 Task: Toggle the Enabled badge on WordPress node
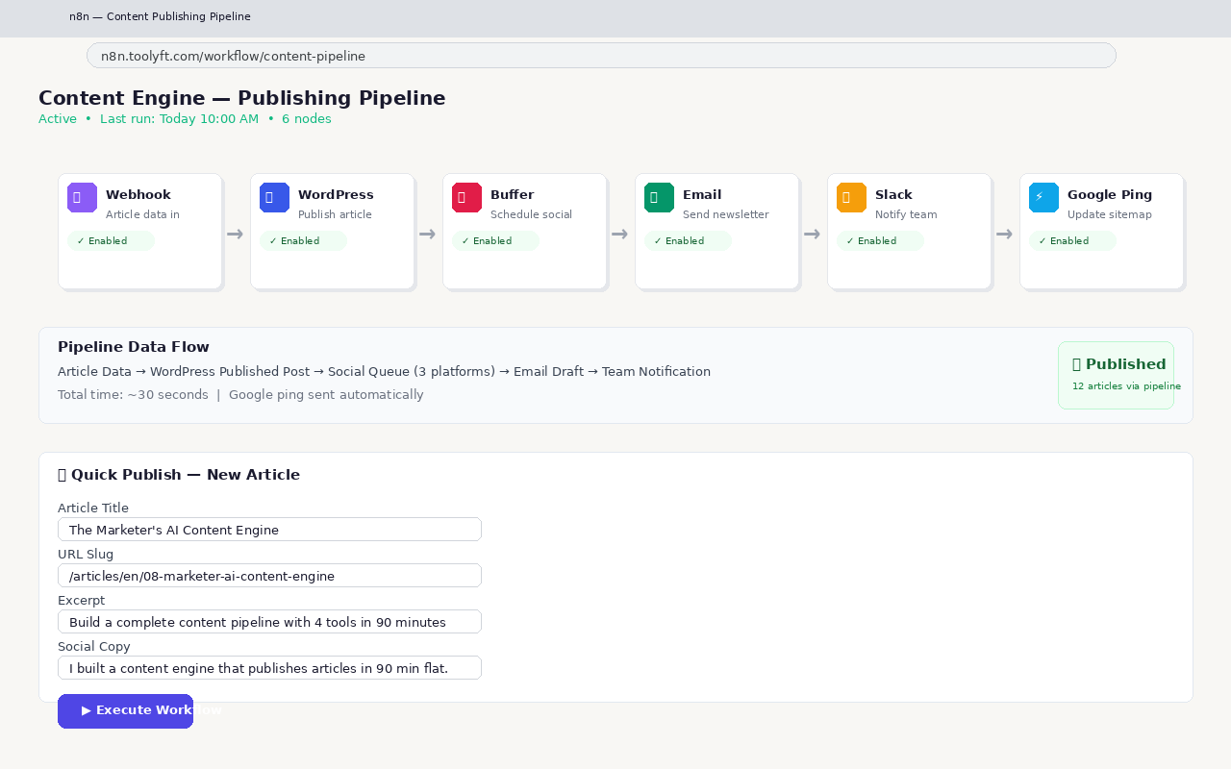tap(303, 240)
